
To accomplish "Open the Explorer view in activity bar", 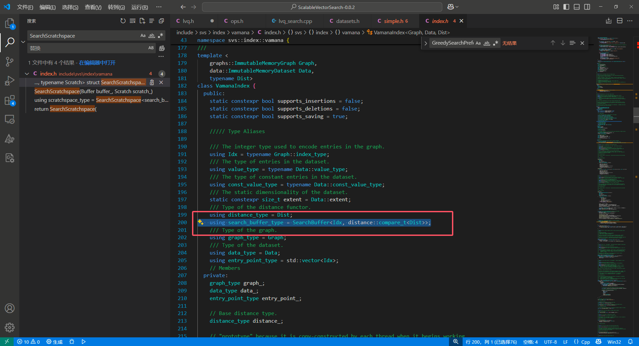I will pyautogui.click(x=10, y=23).
